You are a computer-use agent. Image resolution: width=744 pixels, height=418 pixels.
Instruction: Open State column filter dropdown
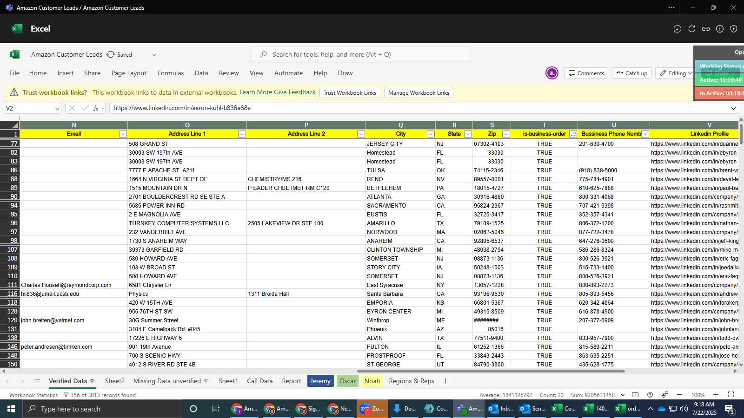coord(468,134)
